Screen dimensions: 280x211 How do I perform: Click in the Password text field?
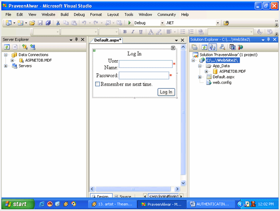[144, 76]
